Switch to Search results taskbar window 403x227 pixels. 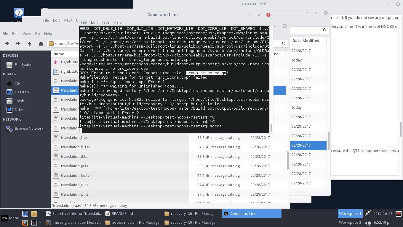[x=74, y=213]
